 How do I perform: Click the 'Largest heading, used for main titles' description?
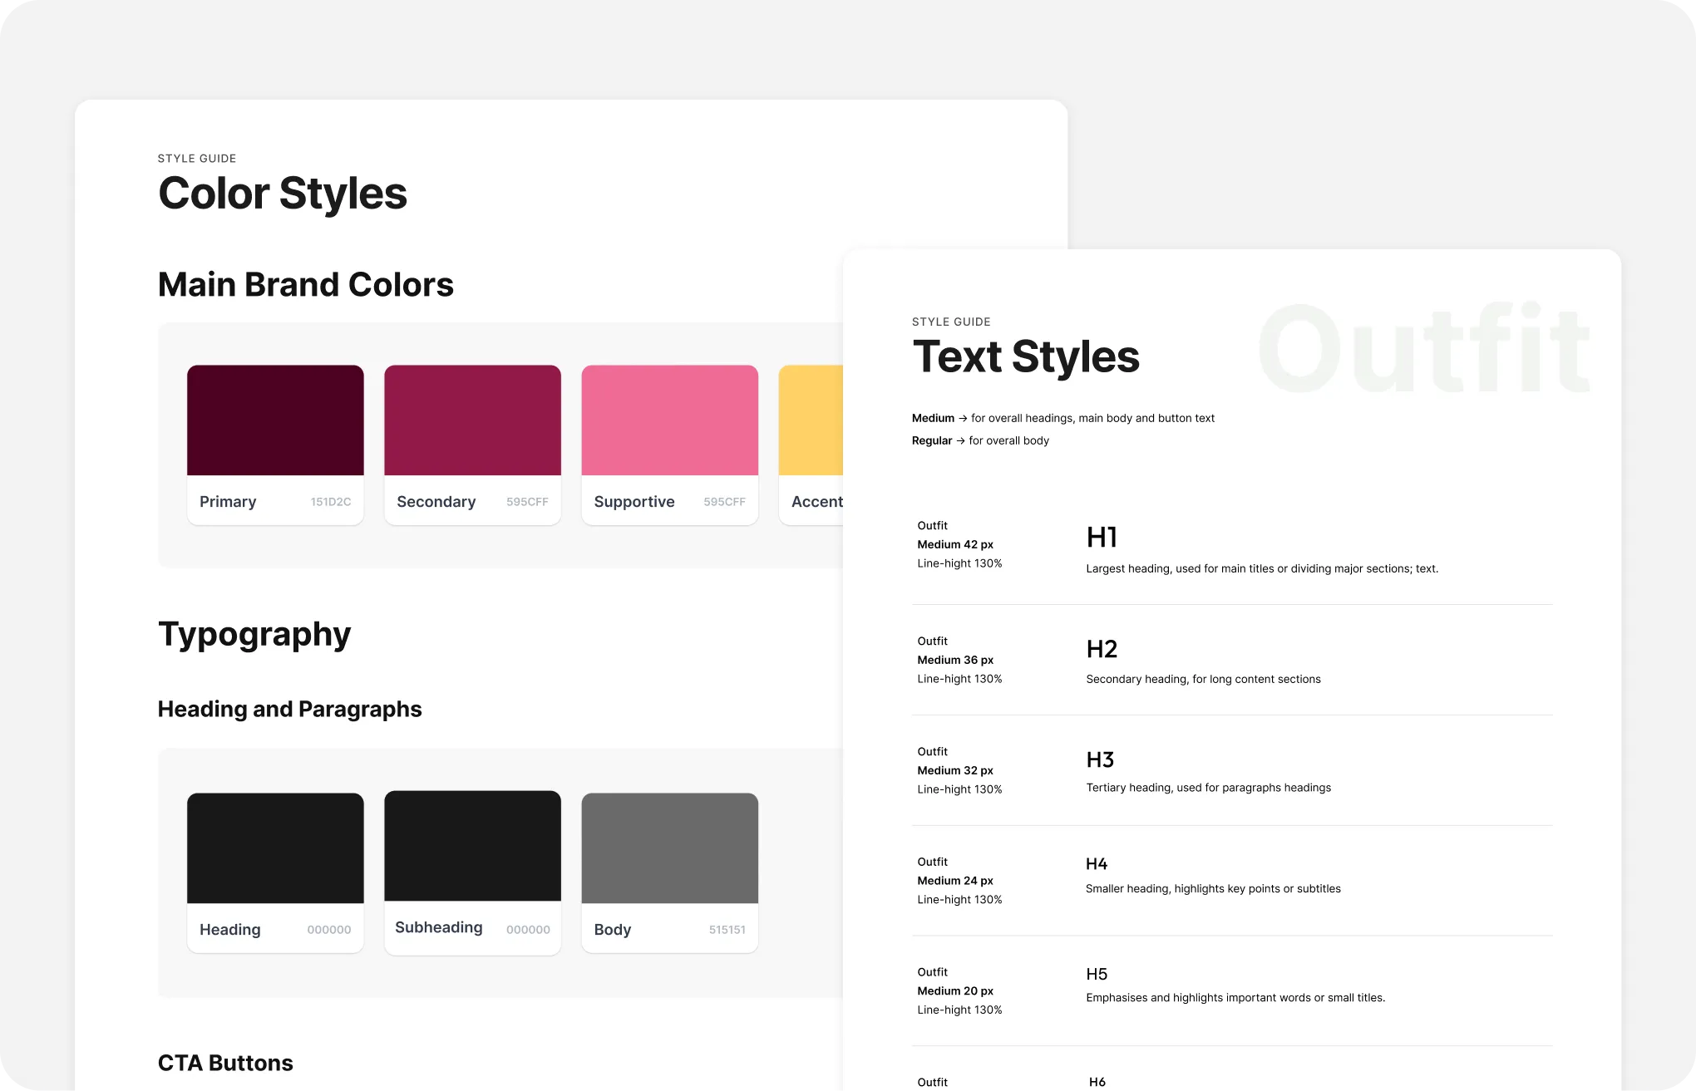click(1262, 568)
